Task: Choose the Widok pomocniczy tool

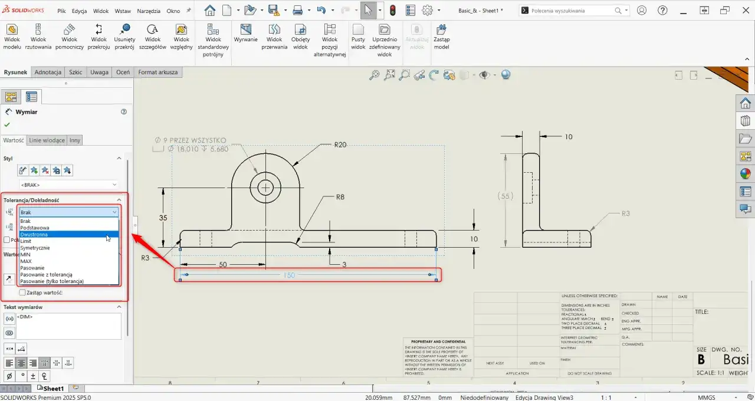Action: coord(69,37)
